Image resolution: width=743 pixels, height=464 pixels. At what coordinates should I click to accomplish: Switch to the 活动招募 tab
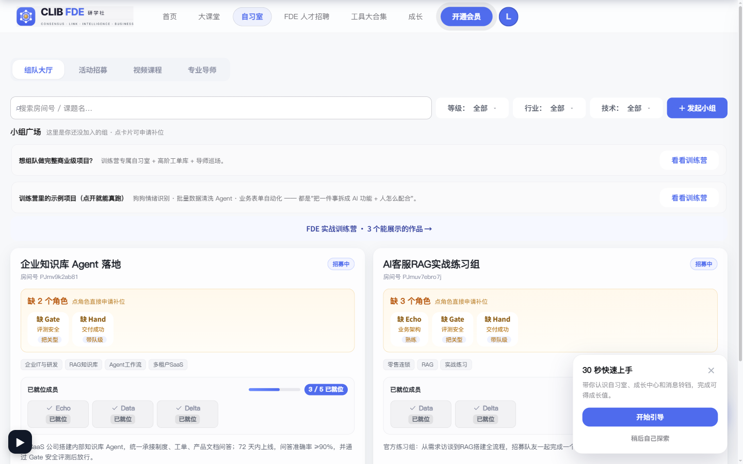(93, 70)
